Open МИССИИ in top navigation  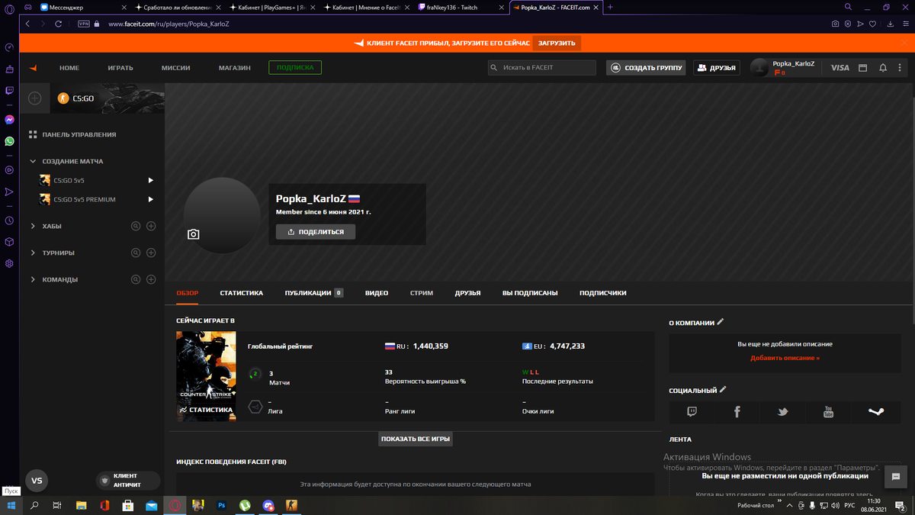point(176,68)
